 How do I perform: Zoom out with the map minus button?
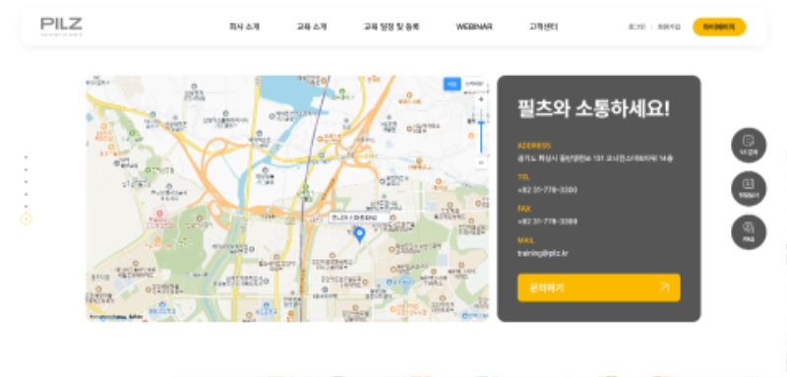pos(481,162)
